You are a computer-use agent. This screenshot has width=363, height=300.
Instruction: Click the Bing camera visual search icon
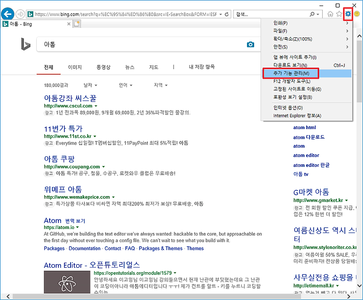point(251,44)
